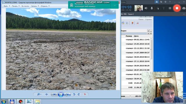Click the Alt+F4 exit button
This screenshot has width=186, height=104.
[x=136, y=96]
